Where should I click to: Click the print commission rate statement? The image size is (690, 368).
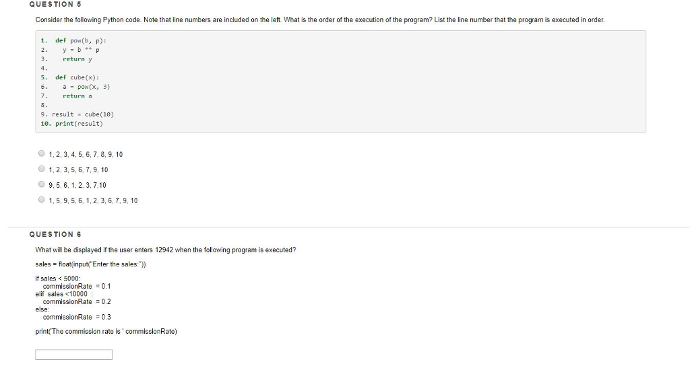click(106, 332)
